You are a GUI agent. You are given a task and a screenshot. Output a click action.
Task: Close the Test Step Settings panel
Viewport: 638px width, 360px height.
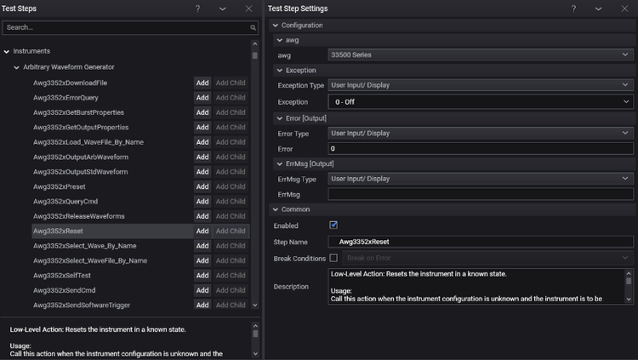[x=625, y=9]
